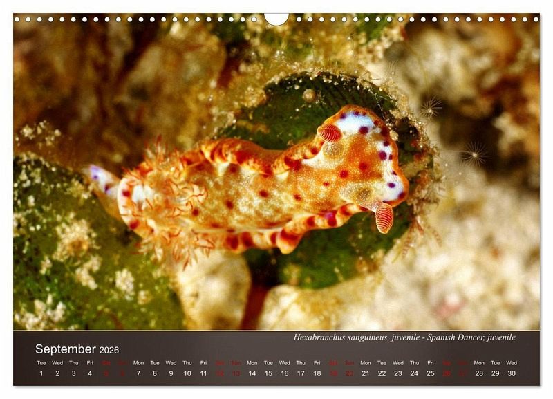
Task: Select date 9 in the calendar strip
Action: pos(171,373)
